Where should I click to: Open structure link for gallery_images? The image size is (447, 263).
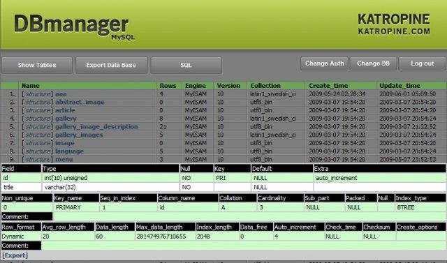(38, 135)
